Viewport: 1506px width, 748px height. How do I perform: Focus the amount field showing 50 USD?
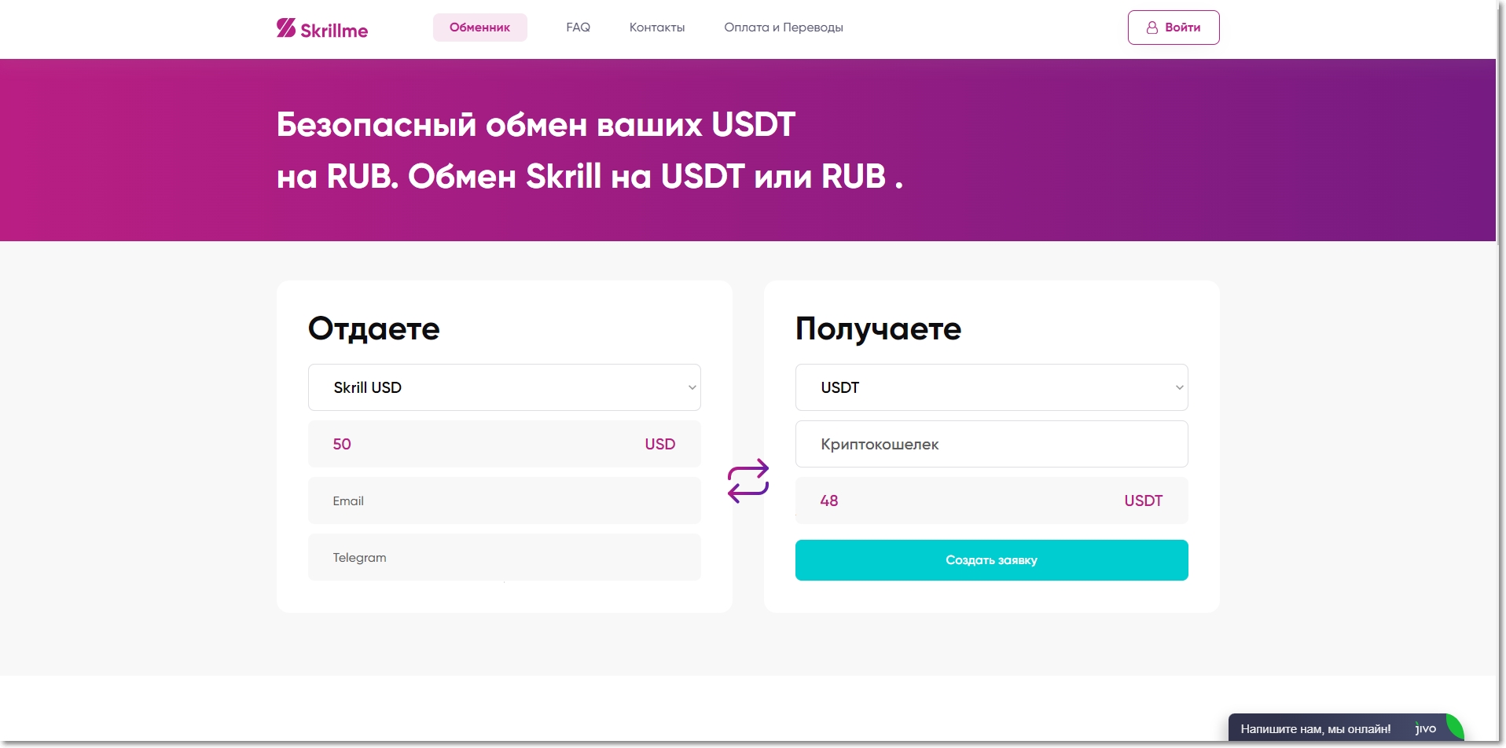(505, 444)
